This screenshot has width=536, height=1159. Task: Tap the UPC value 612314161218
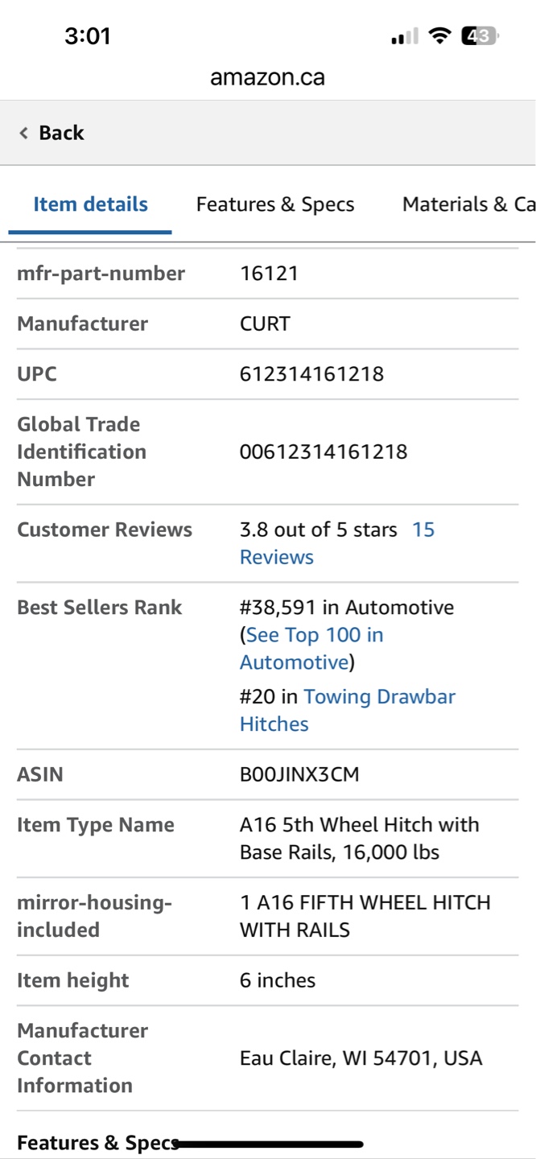click(x=311, y=374)
